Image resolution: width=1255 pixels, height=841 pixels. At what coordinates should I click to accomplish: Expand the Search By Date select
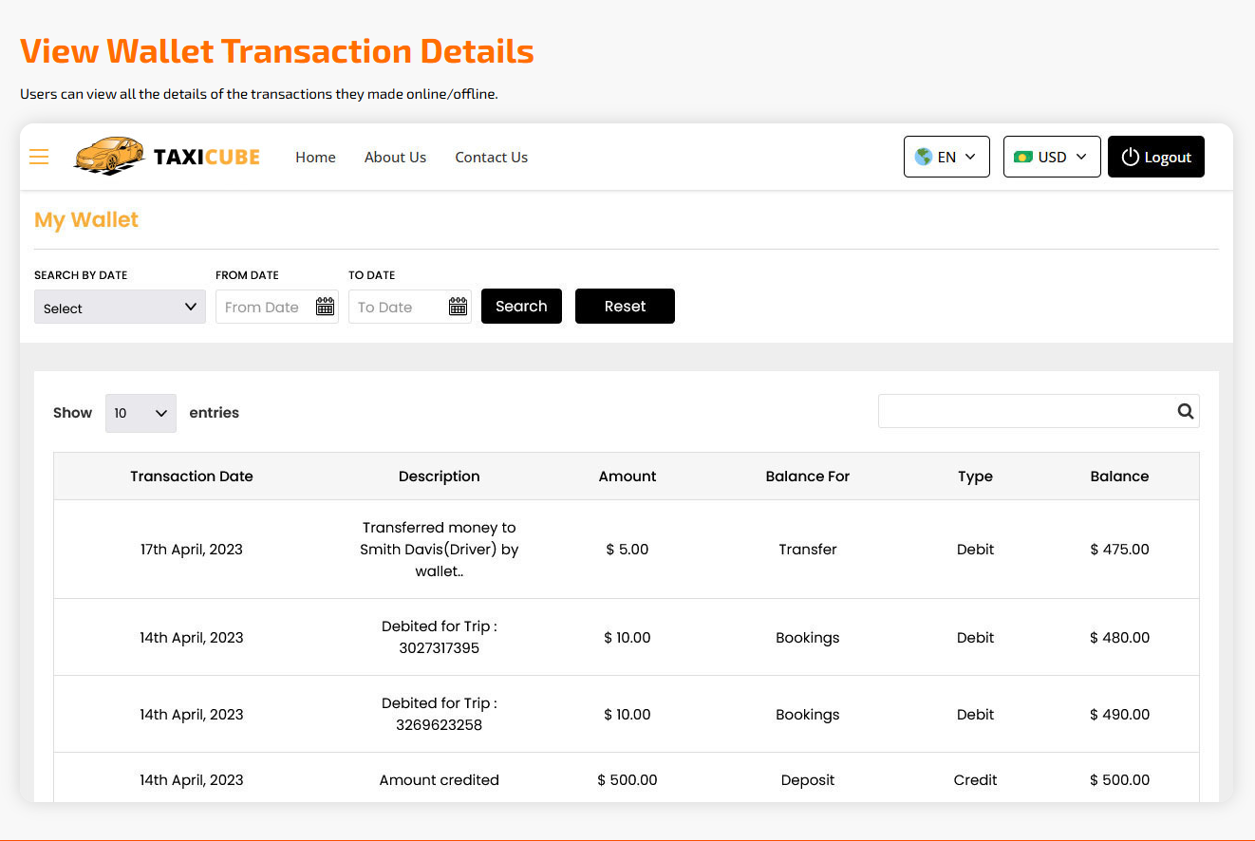[x=120, y=307]
